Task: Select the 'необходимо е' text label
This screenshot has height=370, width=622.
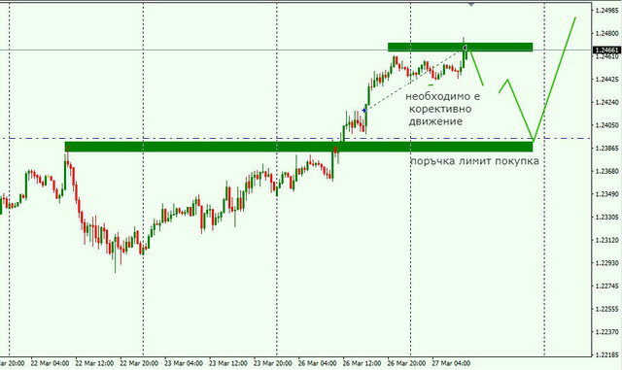Action: [442, 96]
